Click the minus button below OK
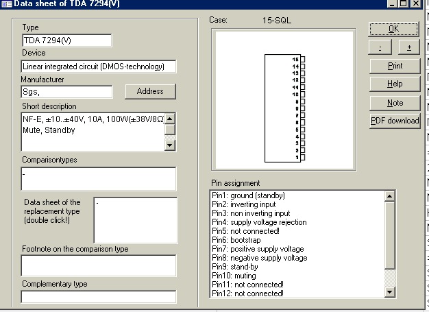429x312 pixels. [x=380, y=47]
